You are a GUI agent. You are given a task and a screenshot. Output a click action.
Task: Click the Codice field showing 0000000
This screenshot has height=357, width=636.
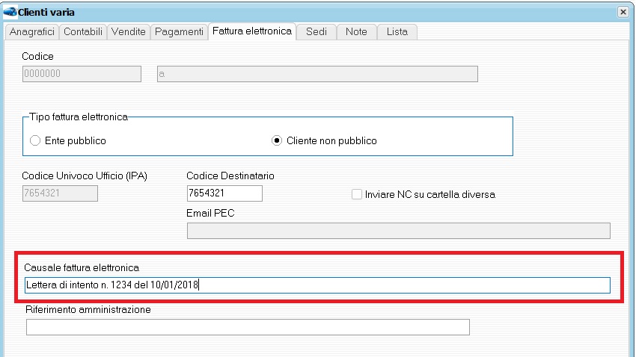pos(82,73)
